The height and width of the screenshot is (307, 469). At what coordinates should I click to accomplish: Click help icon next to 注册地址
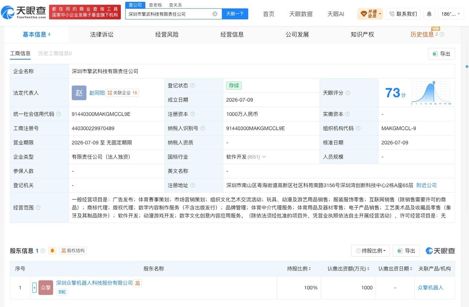pyautogui.click(x=193, y=186)
